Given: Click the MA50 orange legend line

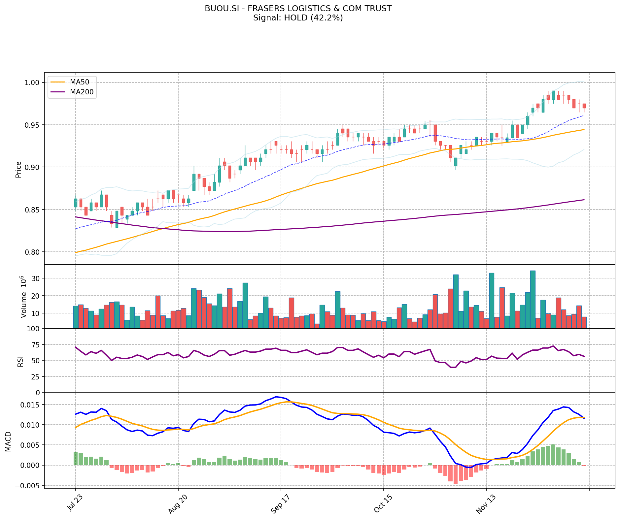Looking at the screenshot, I should [x=58, y=82].
